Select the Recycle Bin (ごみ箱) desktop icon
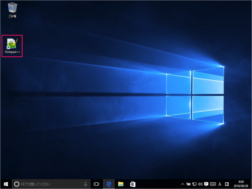 12,10
